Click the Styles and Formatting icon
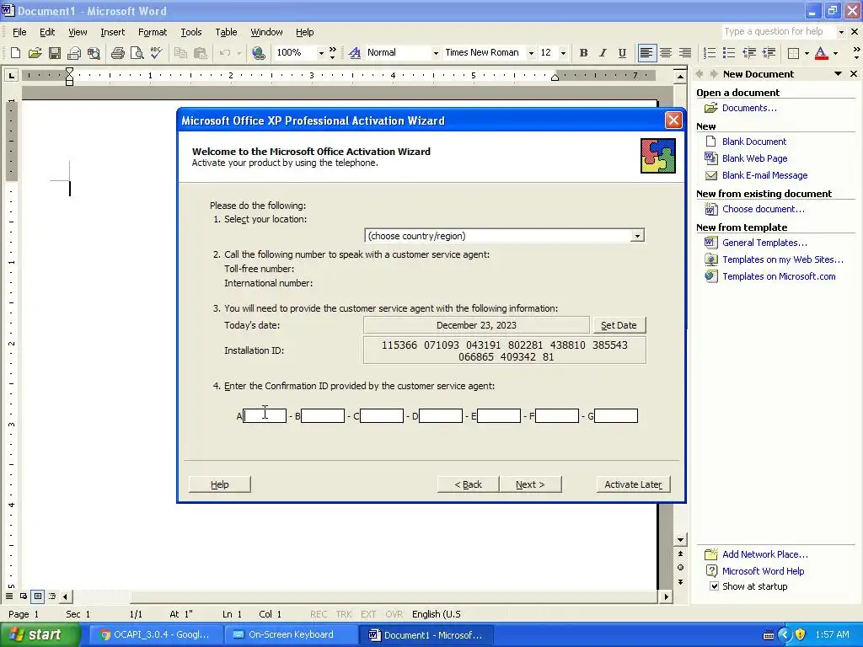Image resolution: width=863 pixels, height=647 pixels. click(x=355, y=53)
